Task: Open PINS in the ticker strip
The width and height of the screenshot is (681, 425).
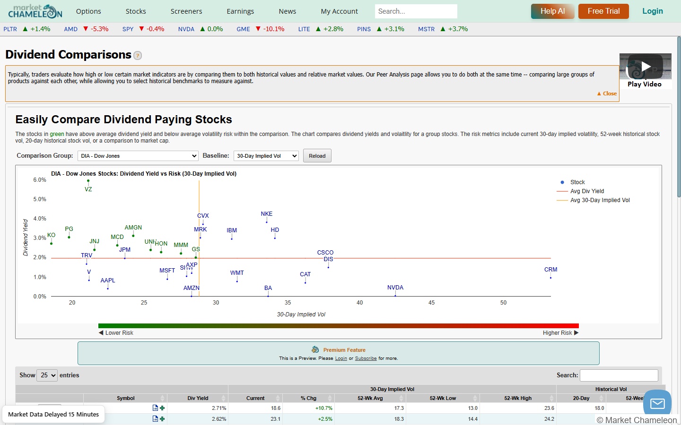Action: click(364, 29)
